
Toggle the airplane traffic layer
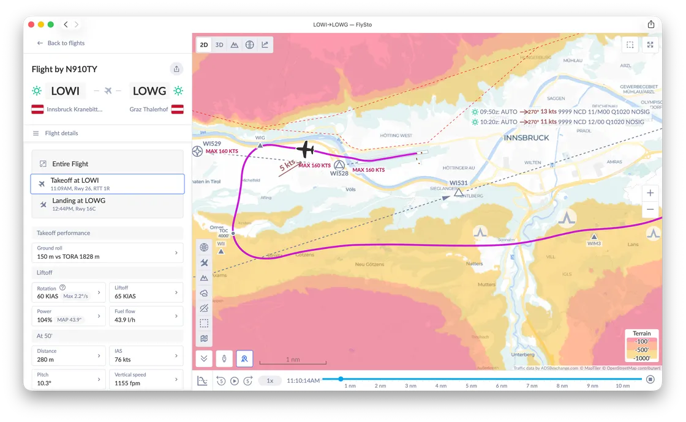[204, 262]
